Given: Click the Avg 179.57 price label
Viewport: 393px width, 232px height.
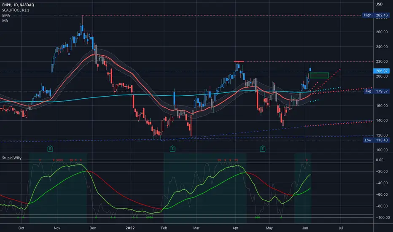Looking at the screenshot, I should (376, 91).
